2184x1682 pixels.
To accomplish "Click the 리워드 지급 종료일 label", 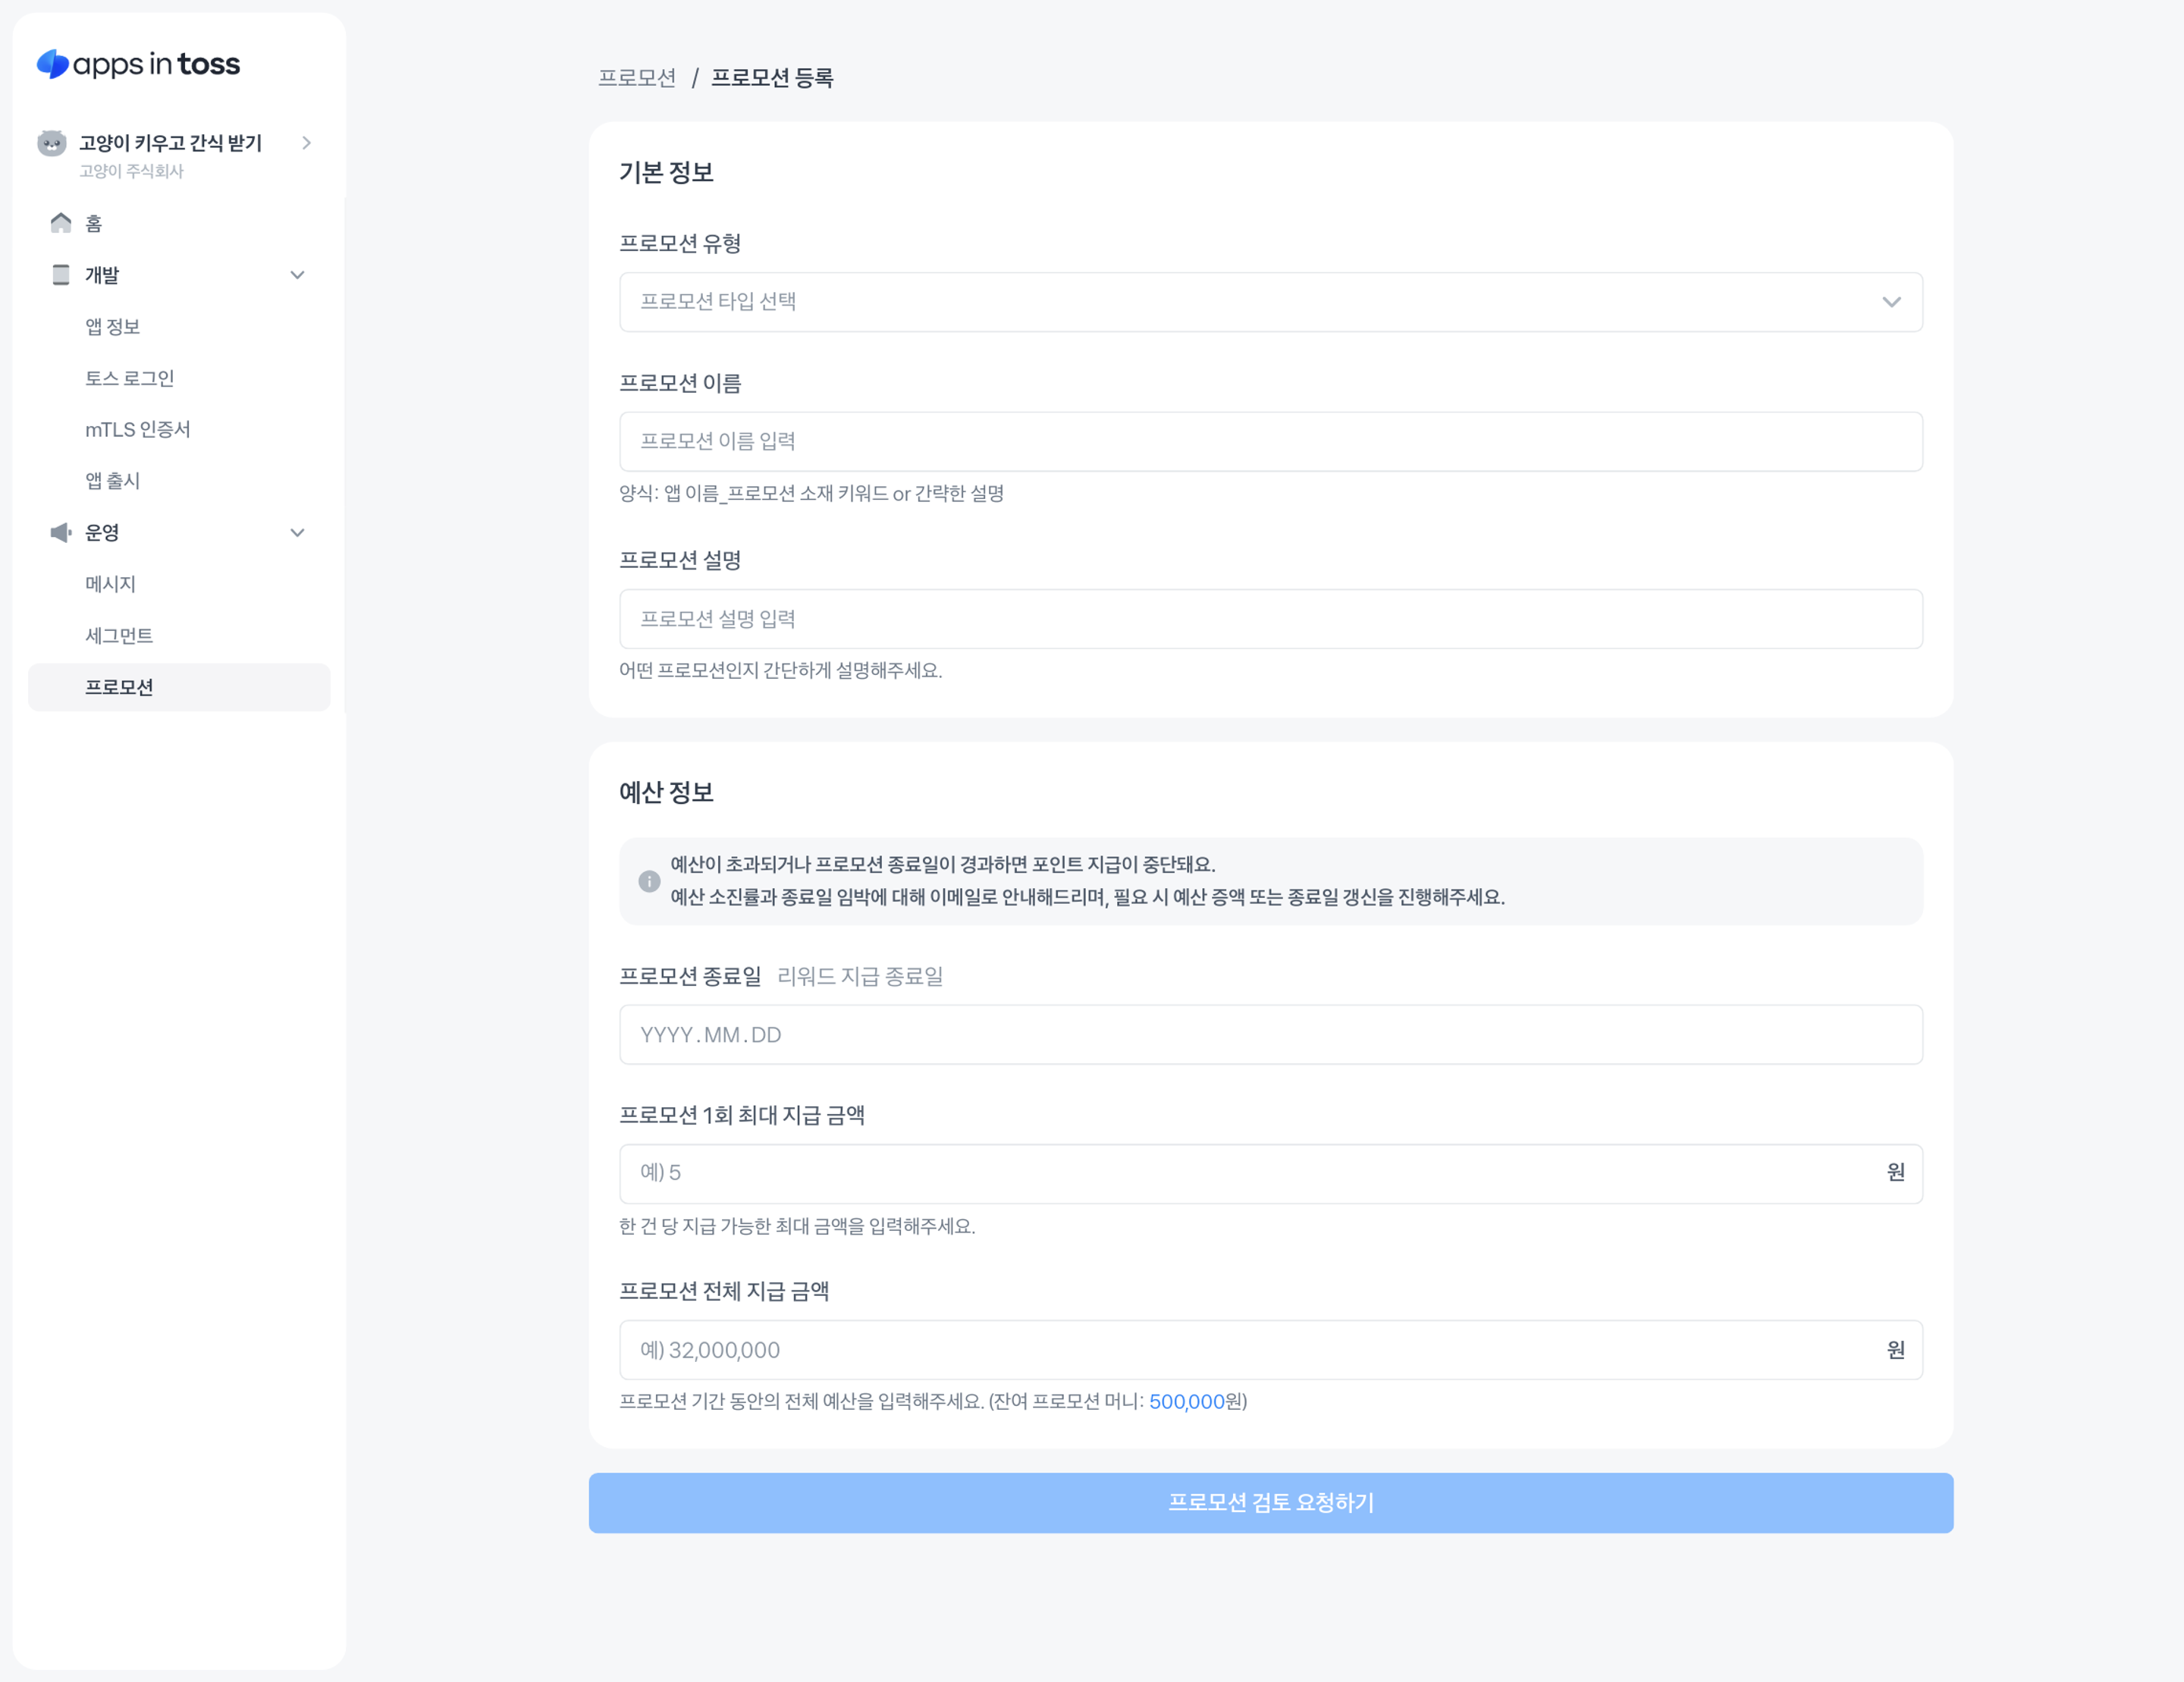I will point(860,976).
